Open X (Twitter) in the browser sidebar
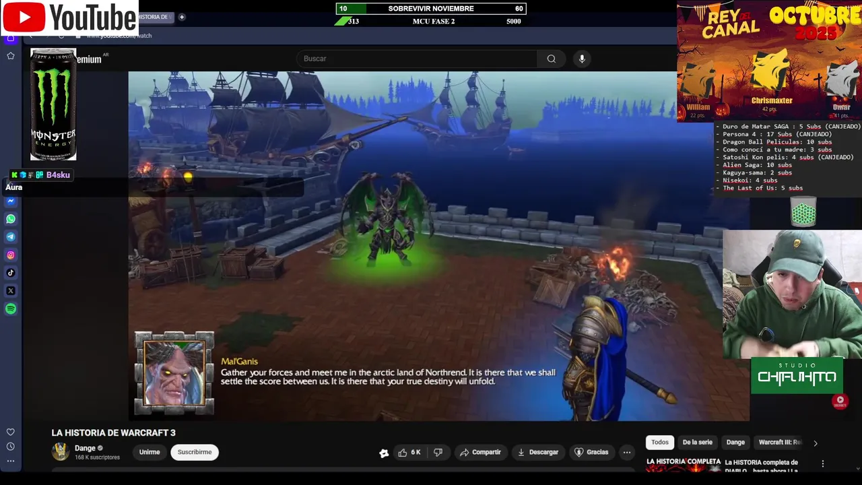 coord(11,291)
